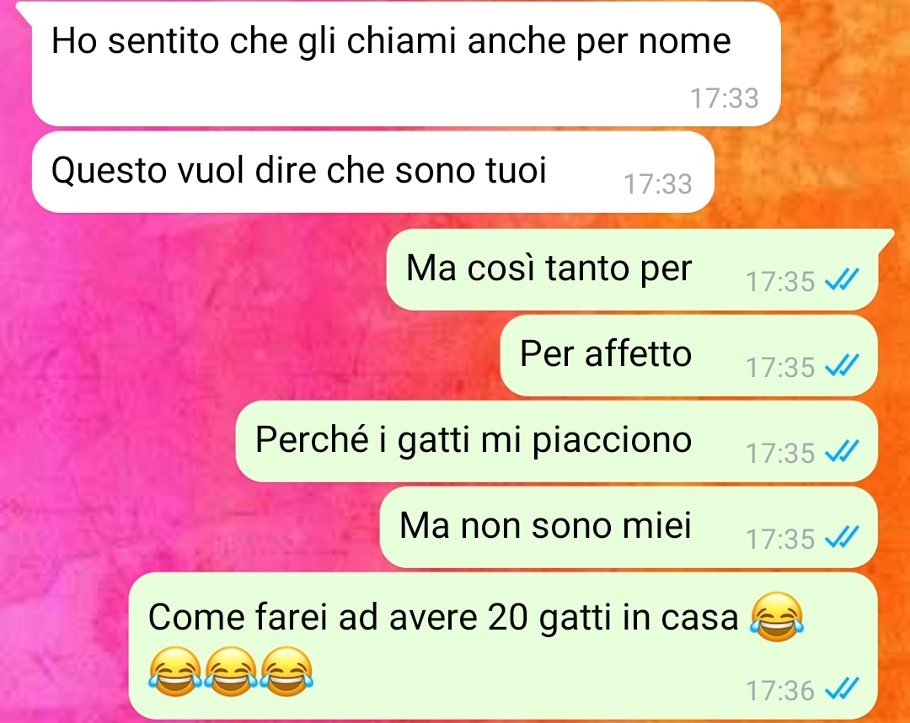Click the 17:35 timestamp on 'Per affetto'
Viewport: 910px width, 723px height.
pos(780,367)
